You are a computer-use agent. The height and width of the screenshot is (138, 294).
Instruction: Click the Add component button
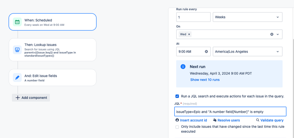(x=31, y=97)
